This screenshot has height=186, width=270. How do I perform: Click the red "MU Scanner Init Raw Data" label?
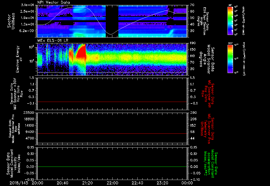(208, 94)
